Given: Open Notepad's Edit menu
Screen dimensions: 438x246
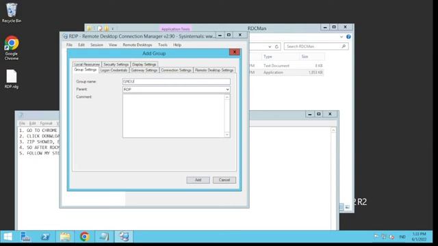Looking at the screenshot, I should coord(32,123).
